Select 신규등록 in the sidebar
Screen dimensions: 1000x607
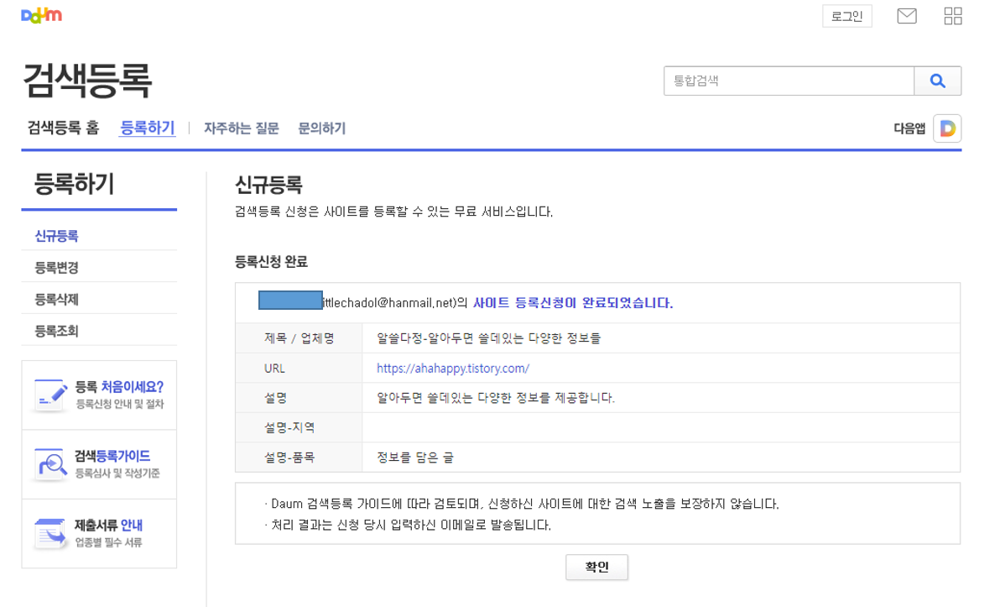56,236
